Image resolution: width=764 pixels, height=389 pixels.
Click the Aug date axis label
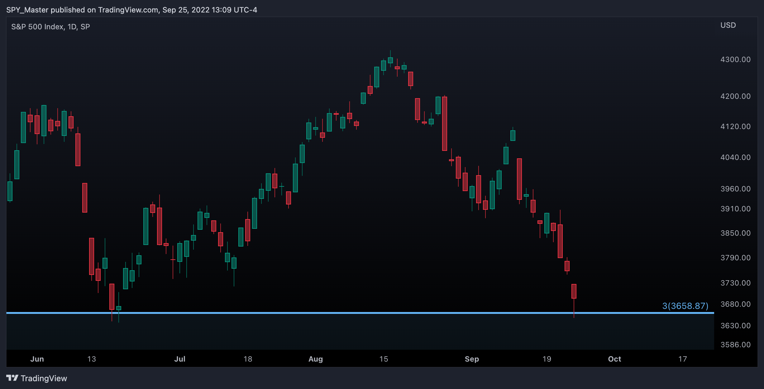pos(316,359)
